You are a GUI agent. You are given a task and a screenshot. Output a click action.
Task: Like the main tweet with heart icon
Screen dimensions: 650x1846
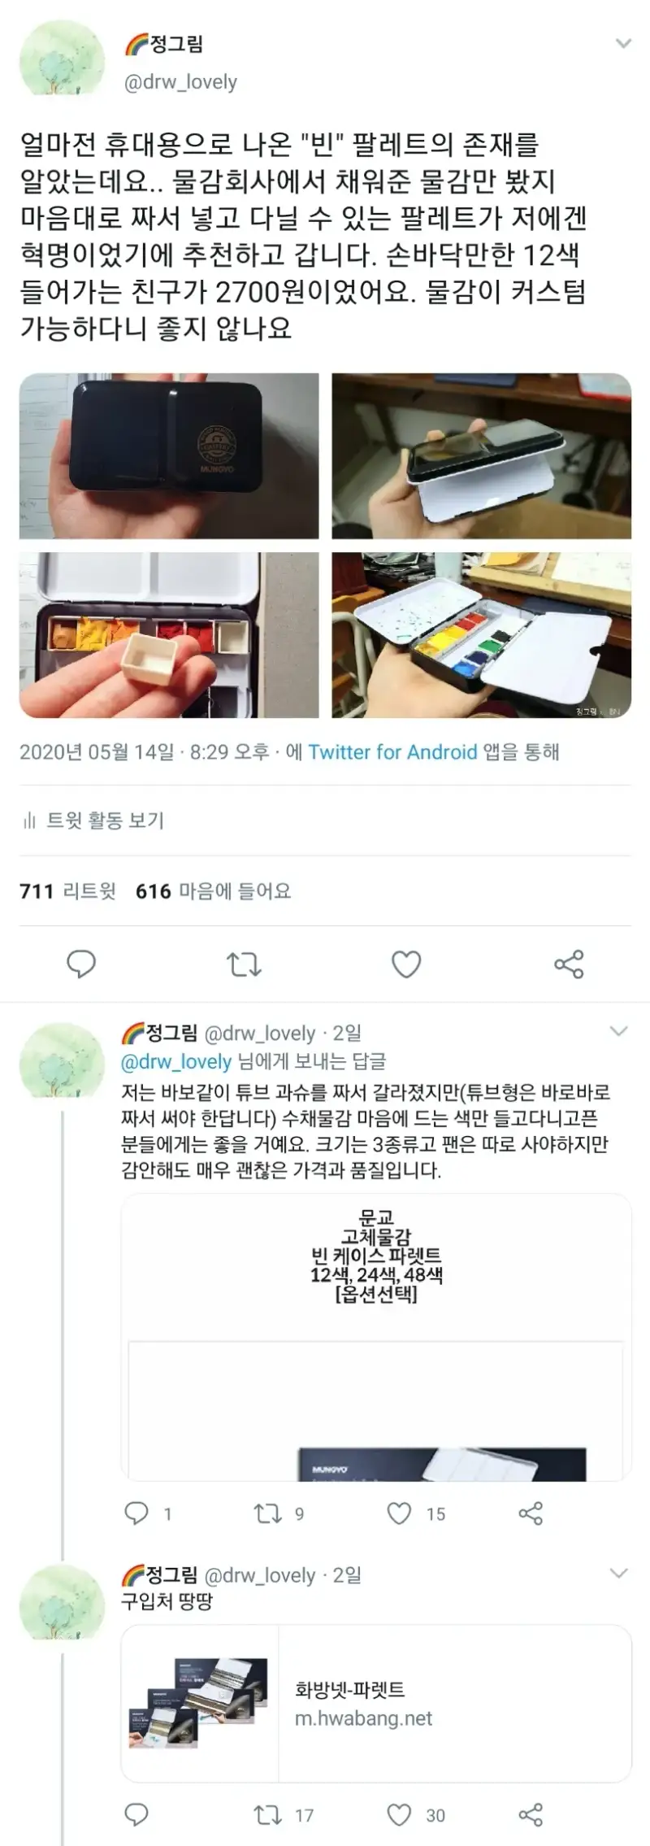point(406,964)
